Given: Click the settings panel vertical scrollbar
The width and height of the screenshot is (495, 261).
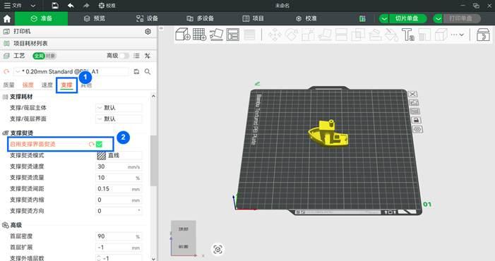Looking at the screenshot, I should (153, 161).
